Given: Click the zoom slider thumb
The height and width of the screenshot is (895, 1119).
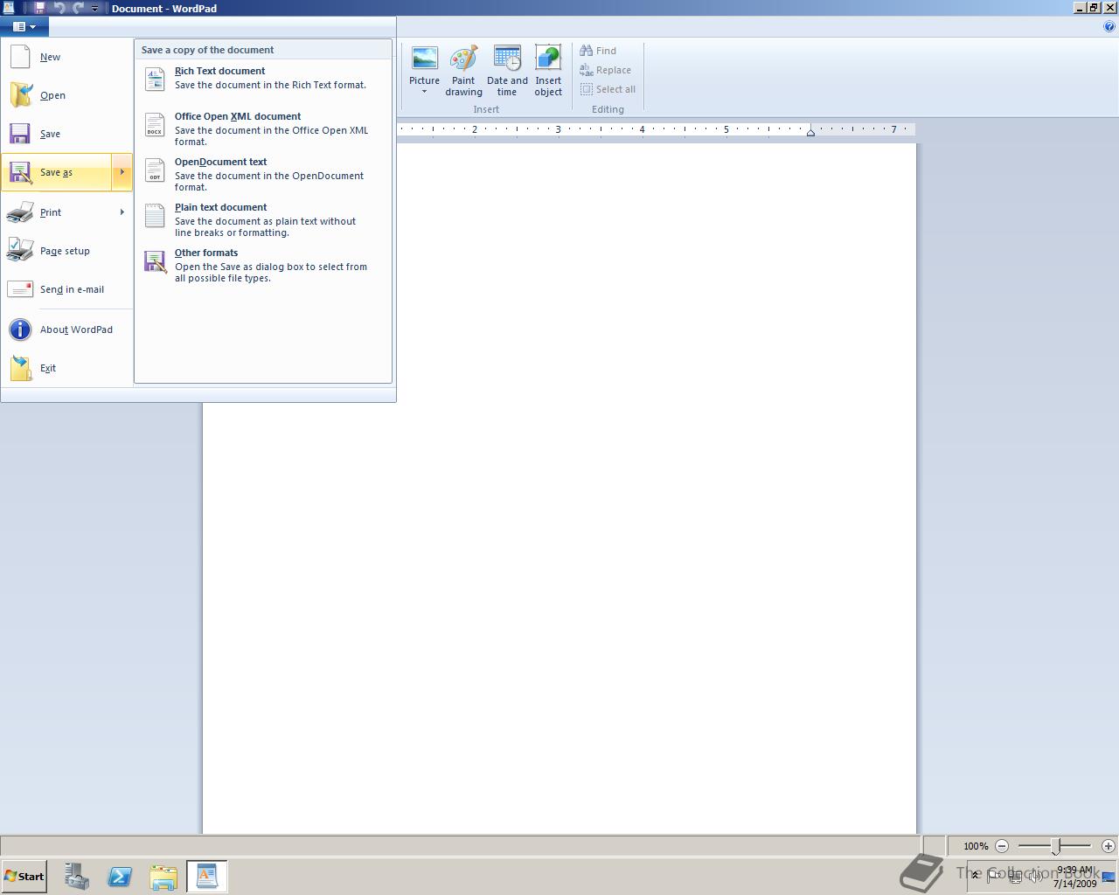Looking at the screenshot, I should pos(1056,846).
